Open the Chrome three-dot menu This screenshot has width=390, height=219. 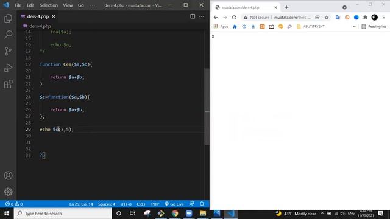[384, 18]
